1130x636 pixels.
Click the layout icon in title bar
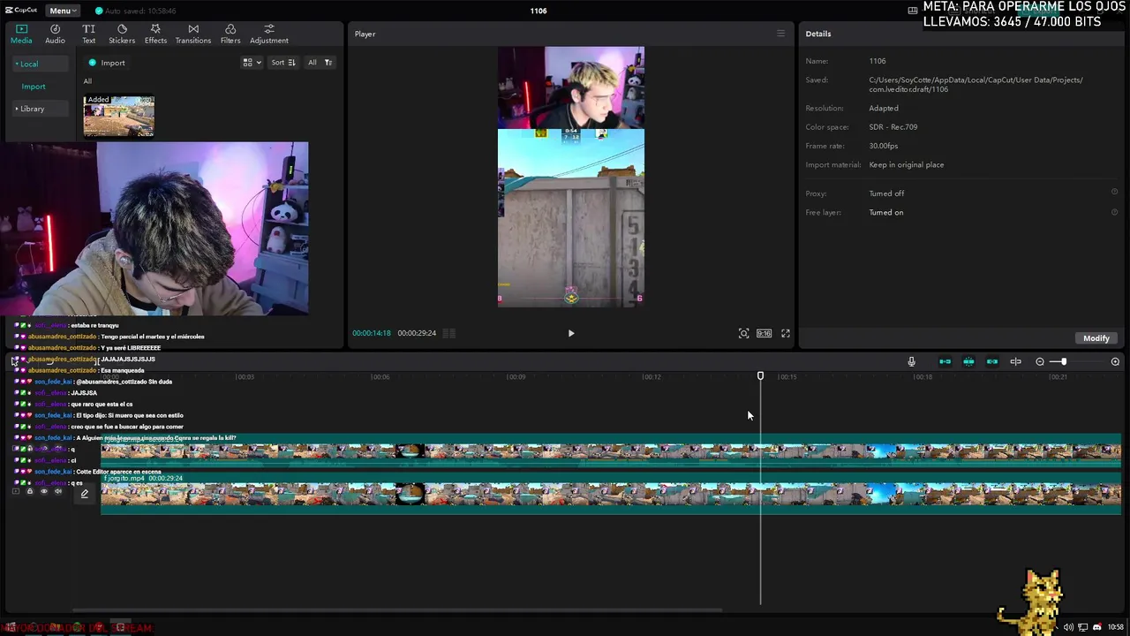(912, 11)
